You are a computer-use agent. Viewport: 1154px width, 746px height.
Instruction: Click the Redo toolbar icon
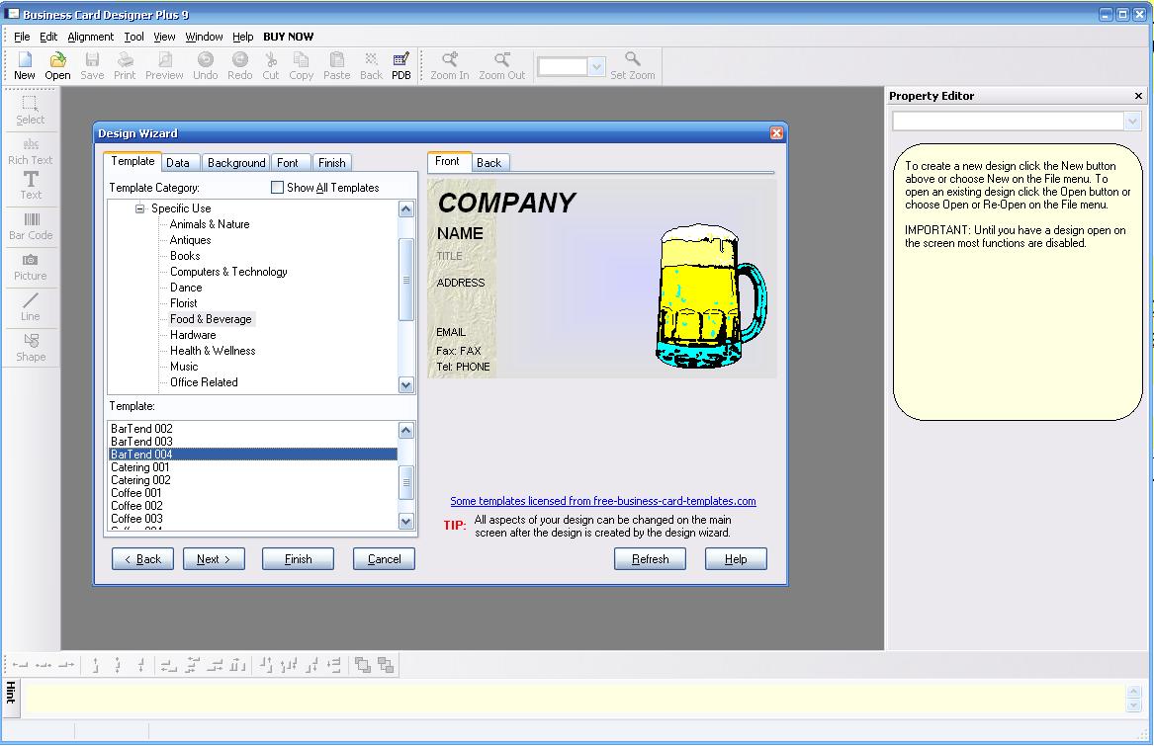(x=240, y=65)
